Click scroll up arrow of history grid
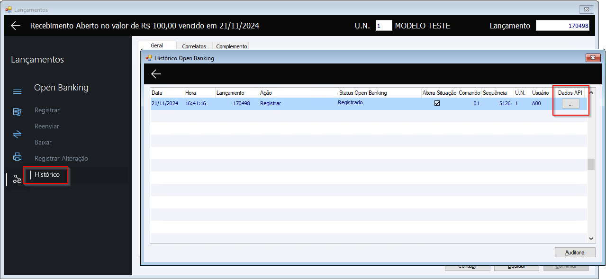Viewport: 606px width, 280px height. 591,92
